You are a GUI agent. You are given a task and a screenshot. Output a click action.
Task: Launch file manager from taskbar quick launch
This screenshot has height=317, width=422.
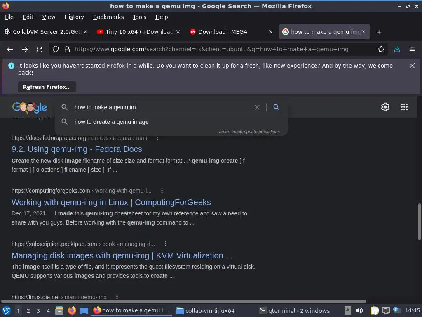click(x=59, y=310)
